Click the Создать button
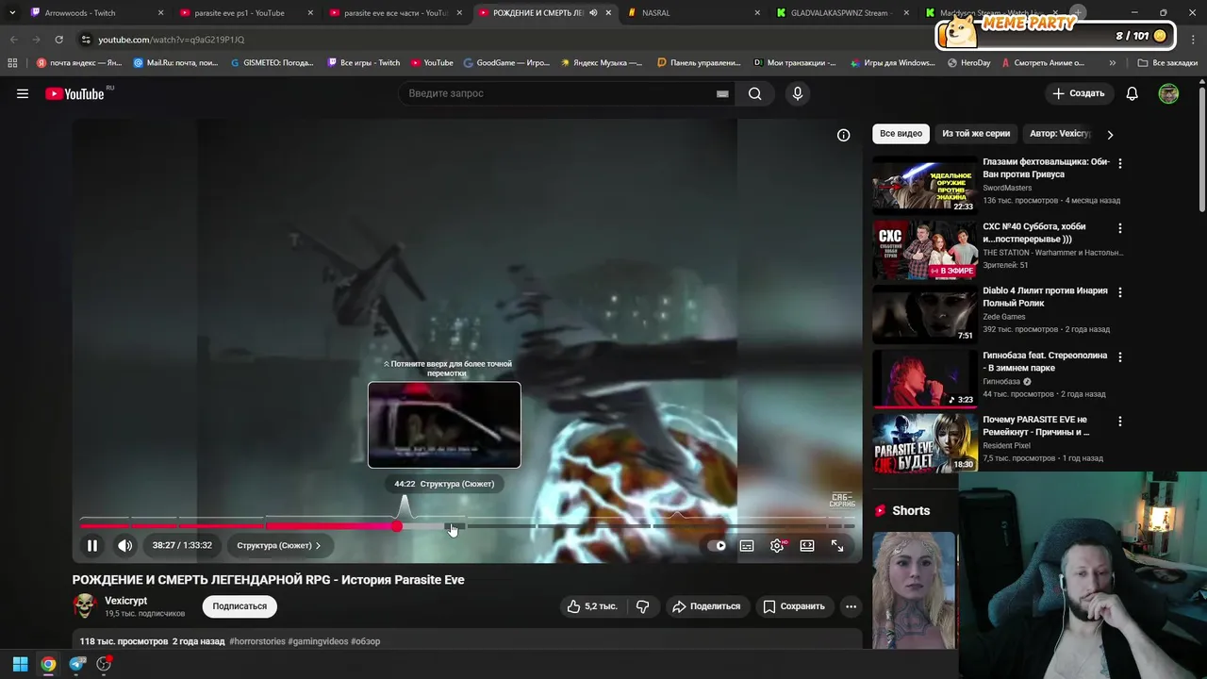1207x679 pixels. 1079,93
